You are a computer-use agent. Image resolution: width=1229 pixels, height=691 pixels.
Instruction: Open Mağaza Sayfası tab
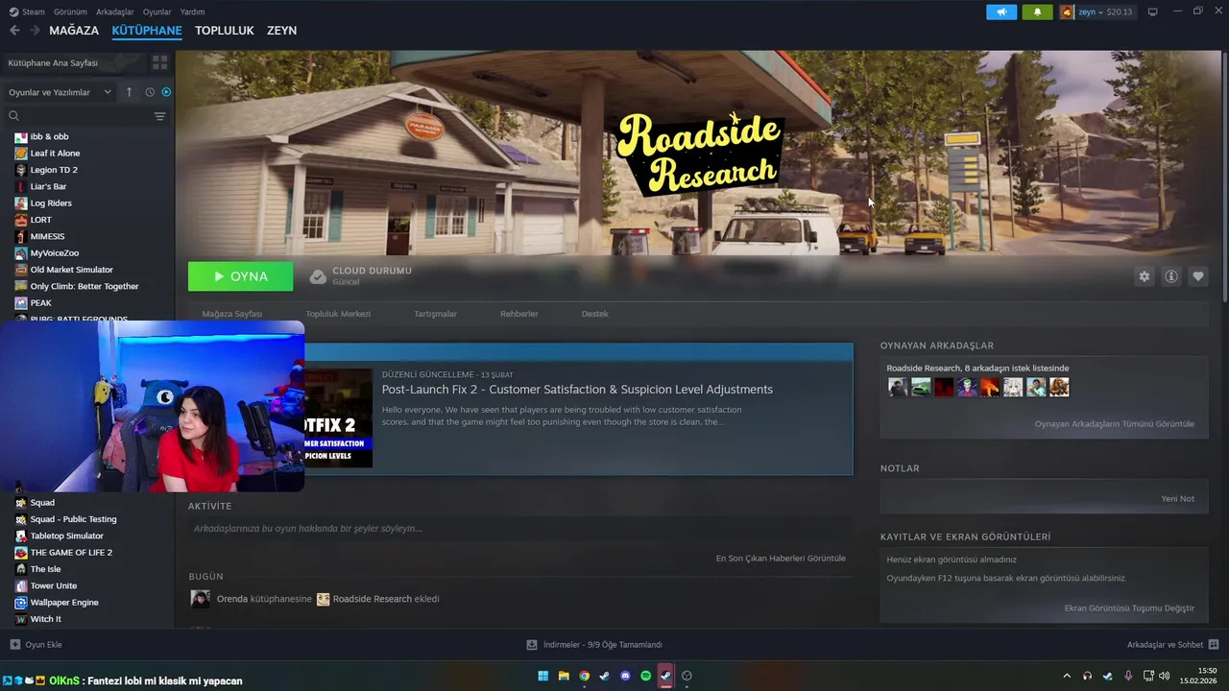(231, 314)
